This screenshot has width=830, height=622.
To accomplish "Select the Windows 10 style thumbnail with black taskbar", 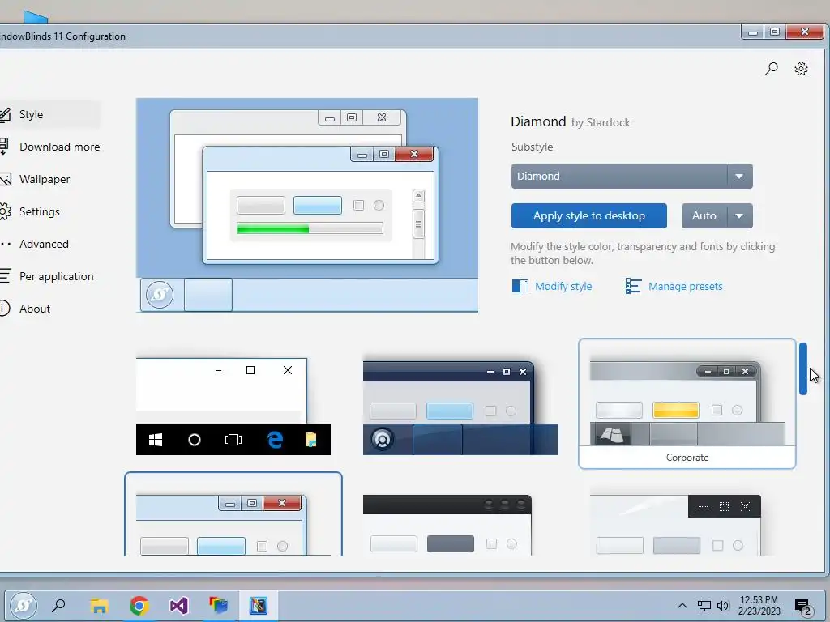I will 233,407.
